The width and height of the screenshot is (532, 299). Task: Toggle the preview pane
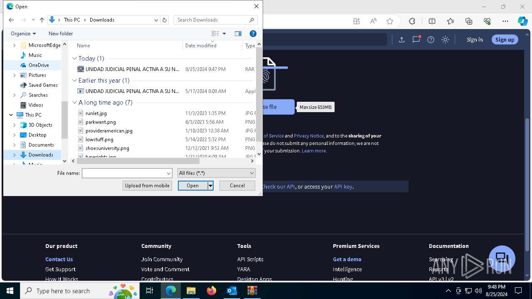point(238,34)
